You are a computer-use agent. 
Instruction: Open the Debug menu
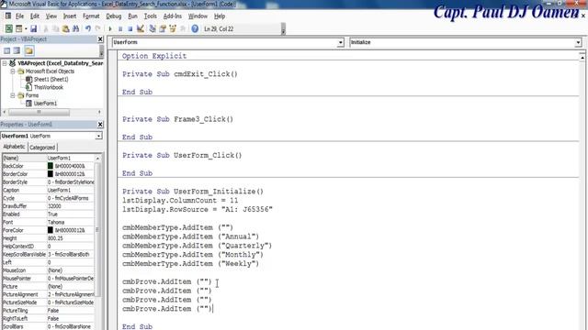pyautogui.click(x=114, y=16)
